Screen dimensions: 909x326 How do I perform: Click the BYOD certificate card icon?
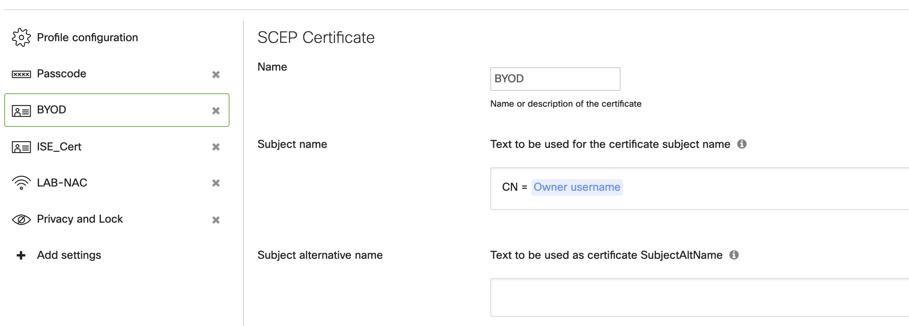click(21, 111)
